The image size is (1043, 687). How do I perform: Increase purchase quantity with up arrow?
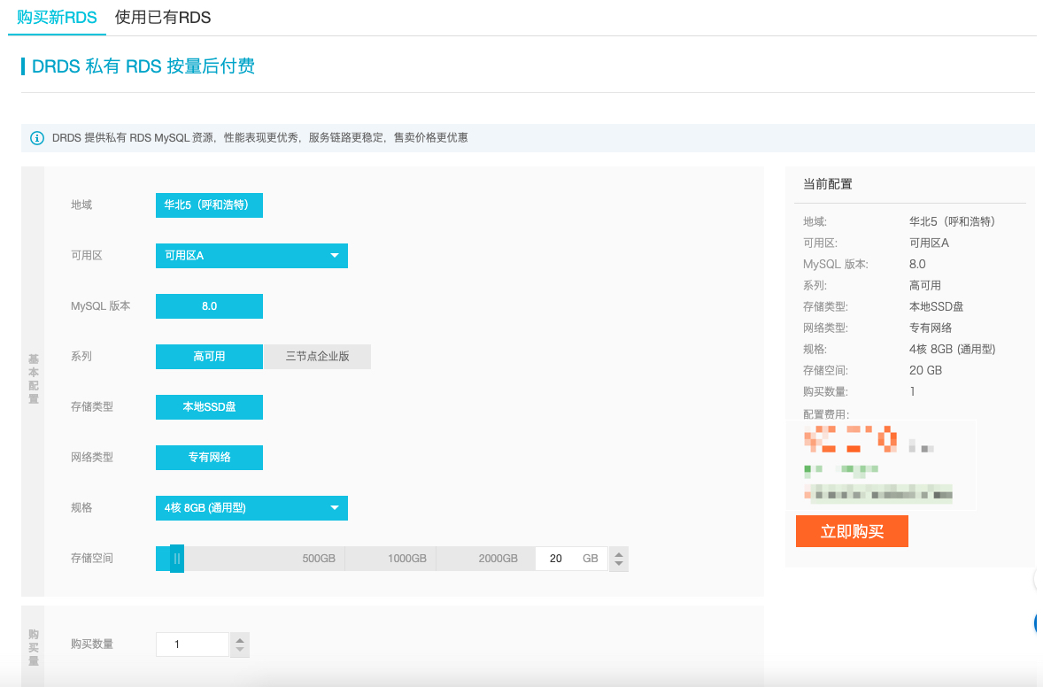239,639
